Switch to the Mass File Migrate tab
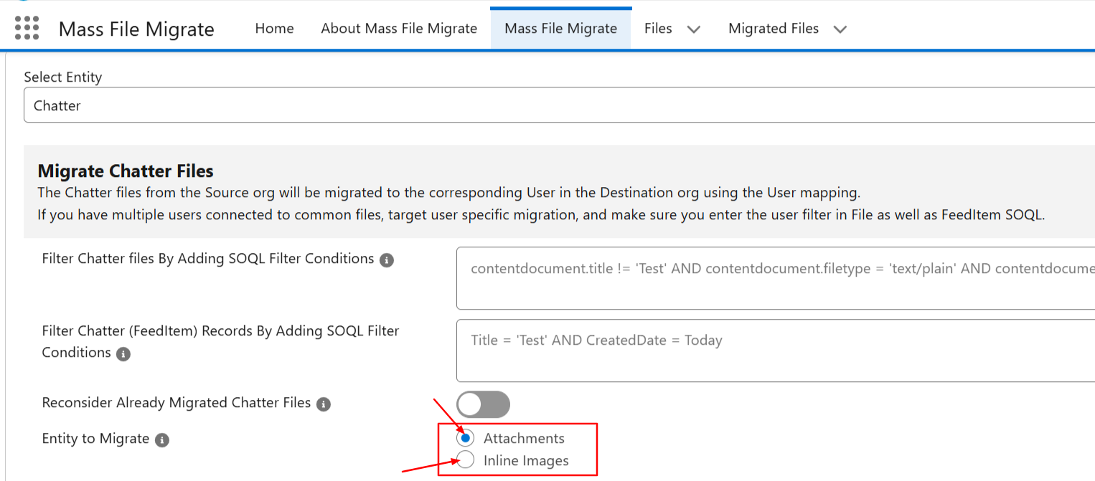The height and width of the screenshot is (481, 1095). pyautogui.click(x=561, y=29)
